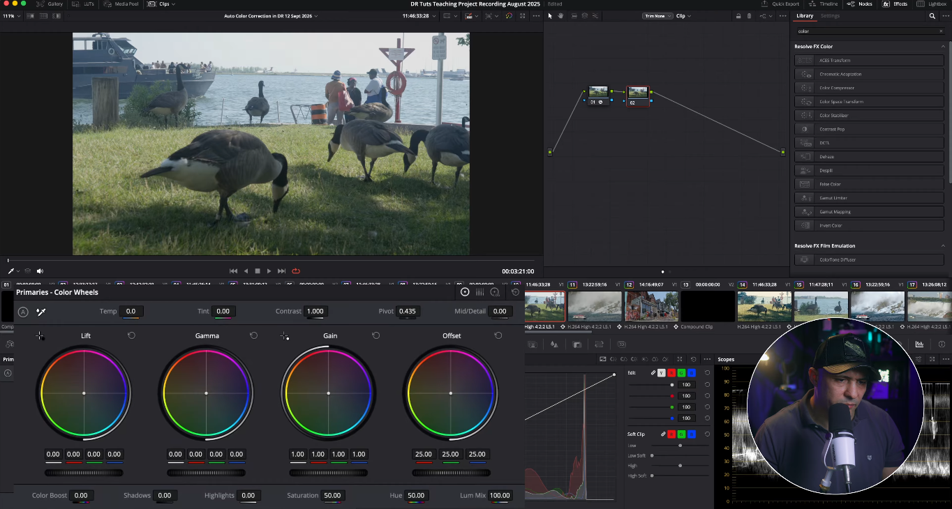Viewport: 952px width, 509px height.
Task: Switch to the effects Settings tab
Action: [830, 16]
